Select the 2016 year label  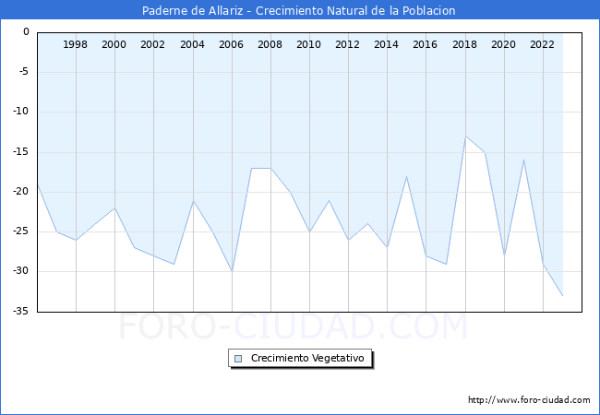426,44
